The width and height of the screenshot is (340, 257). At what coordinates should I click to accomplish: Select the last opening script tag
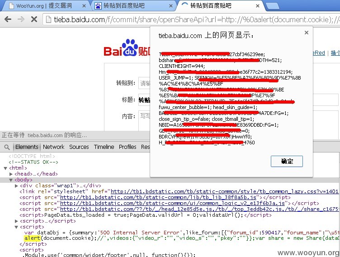pyautogui.click(x=32, y=250)
